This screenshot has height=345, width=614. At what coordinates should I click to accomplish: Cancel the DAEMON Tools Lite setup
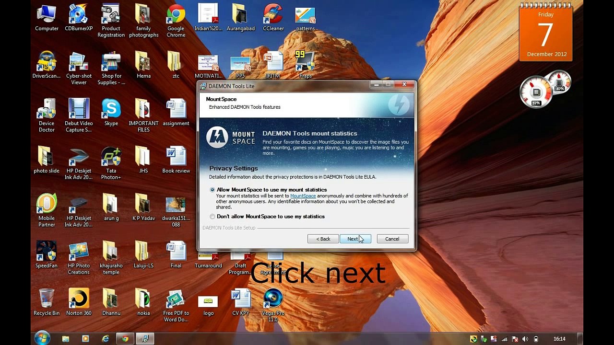[x=392, y=239]
